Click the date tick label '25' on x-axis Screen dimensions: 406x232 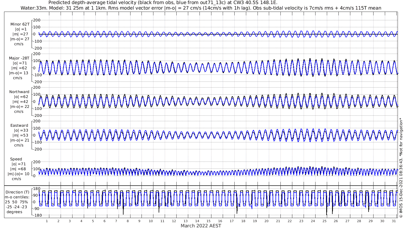coord(324,221)
